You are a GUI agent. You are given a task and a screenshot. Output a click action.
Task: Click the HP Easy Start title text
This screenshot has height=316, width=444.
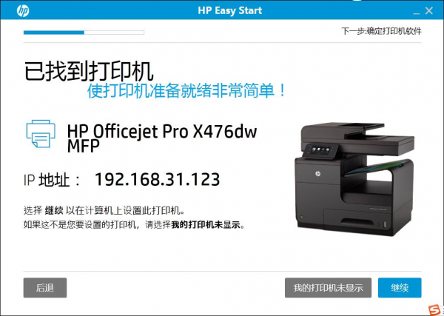[230, 11]
